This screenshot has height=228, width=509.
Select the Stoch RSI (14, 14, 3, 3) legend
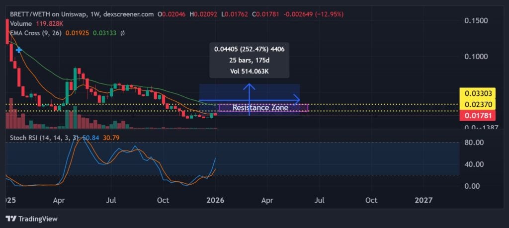pos(44,138)
